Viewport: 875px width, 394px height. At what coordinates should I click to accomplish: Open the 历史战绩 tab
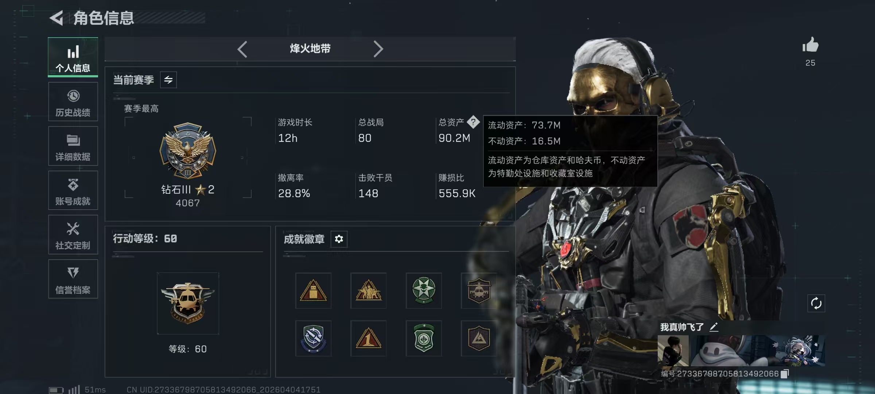[x=73, y=102]
